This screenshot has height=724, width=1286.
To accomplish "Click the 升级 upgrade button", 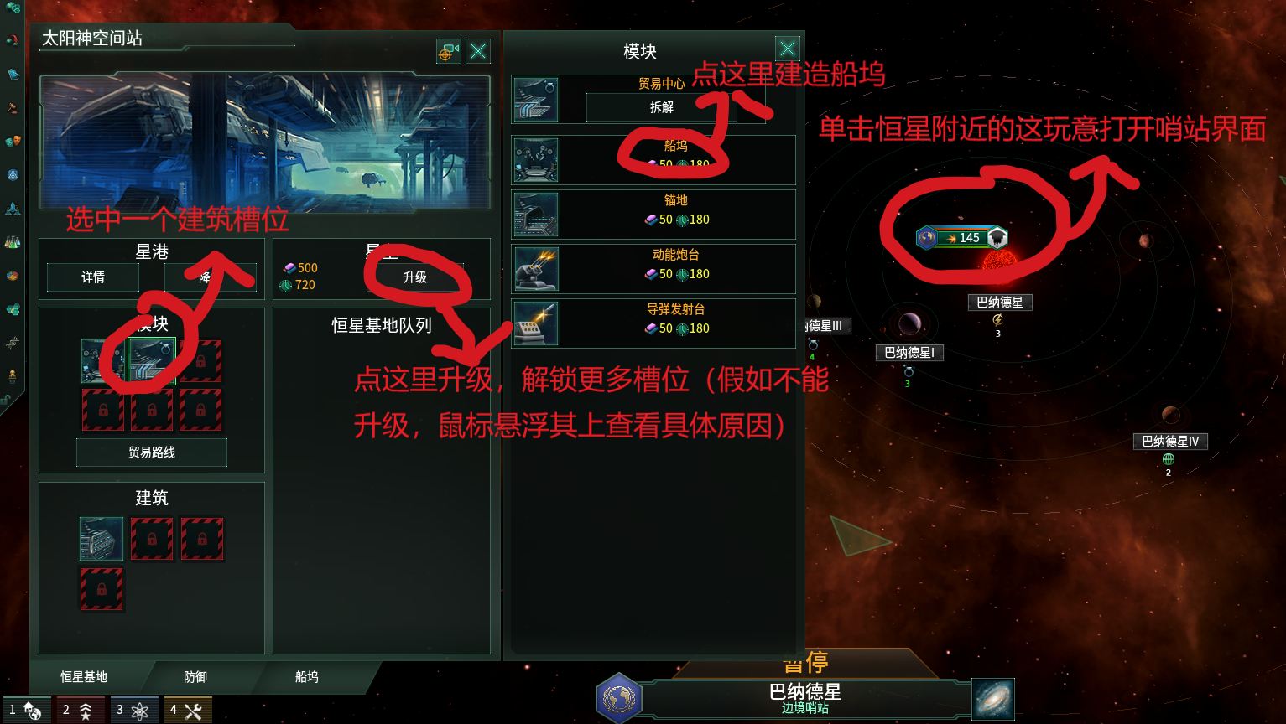I will (x=414, y=277).
